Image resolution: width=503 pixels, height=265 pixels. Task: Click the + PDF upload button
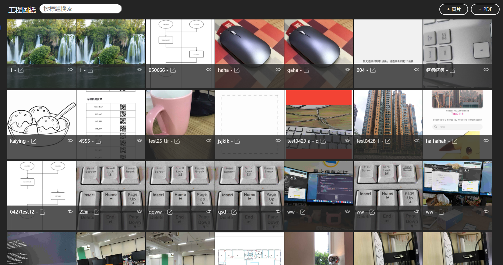click(485, 9)
